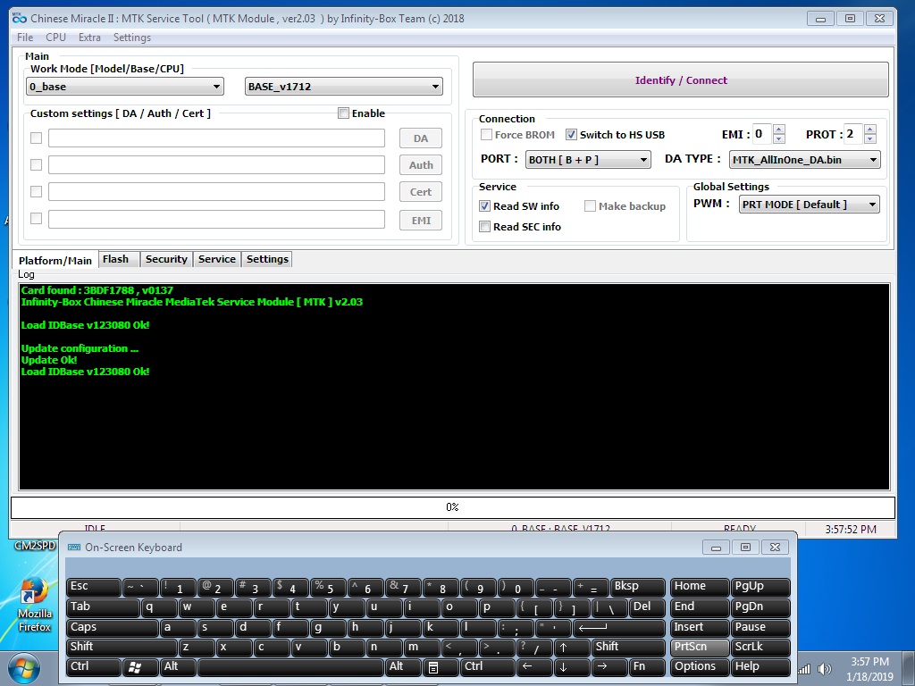The image size is (915, 686).
Task: Tick the checkbox beside the Auth field
Action: 36,165
